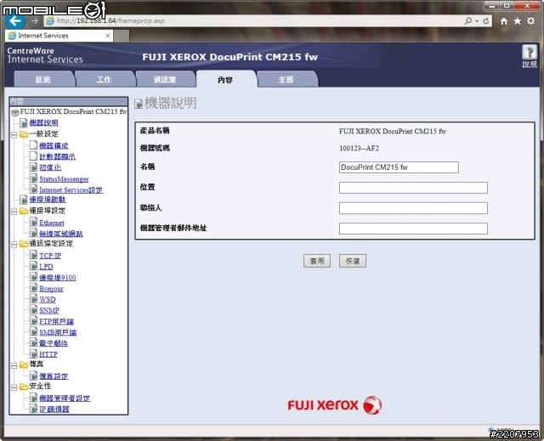Switch to the 狀態 tab
Viewport: 544px width, 441px height.
tap(43, 79)
